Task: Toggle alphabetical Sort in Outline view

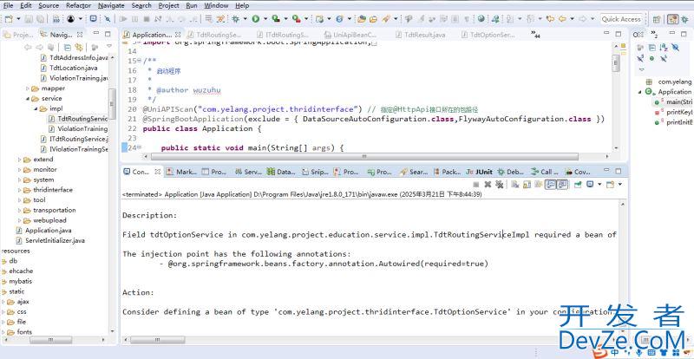Action: coord(664,48)
